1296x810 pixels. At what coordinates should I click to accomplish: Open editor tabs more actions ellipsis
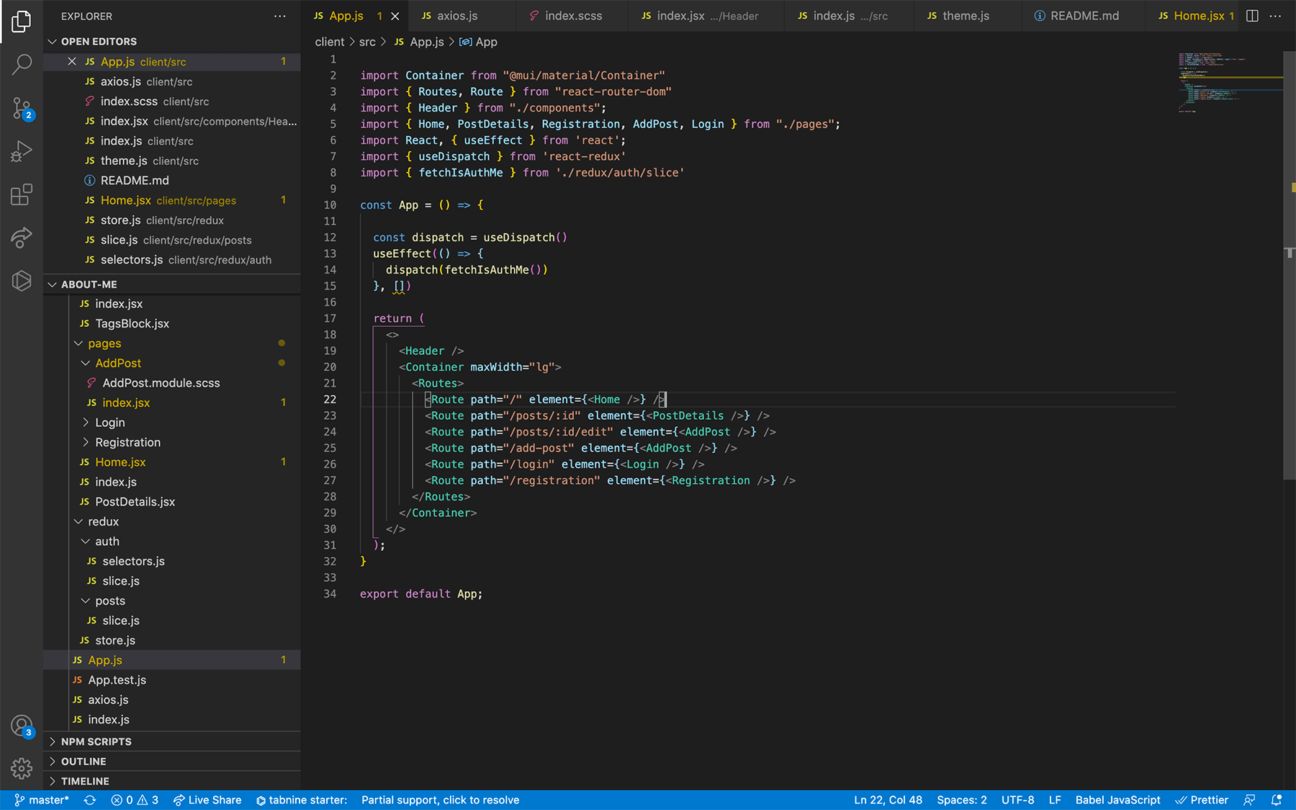(1275, 16)
